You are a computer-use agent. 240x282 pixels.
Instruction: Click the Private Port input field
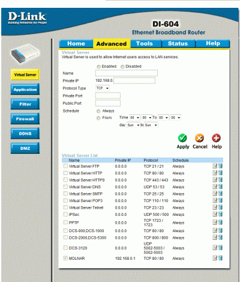pyautogui.click(x=108, y=96)
